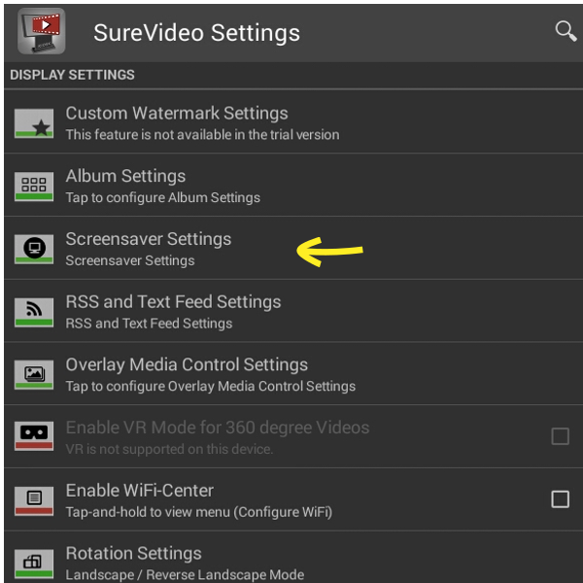
Task: Tick the VR Mode for 360 Videos checkbox
Action: (560, 436)
